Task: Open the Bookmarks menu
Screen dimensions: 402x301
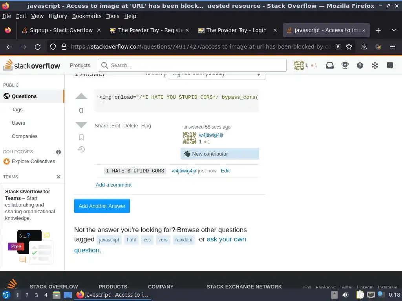Action: click(87, 16)
